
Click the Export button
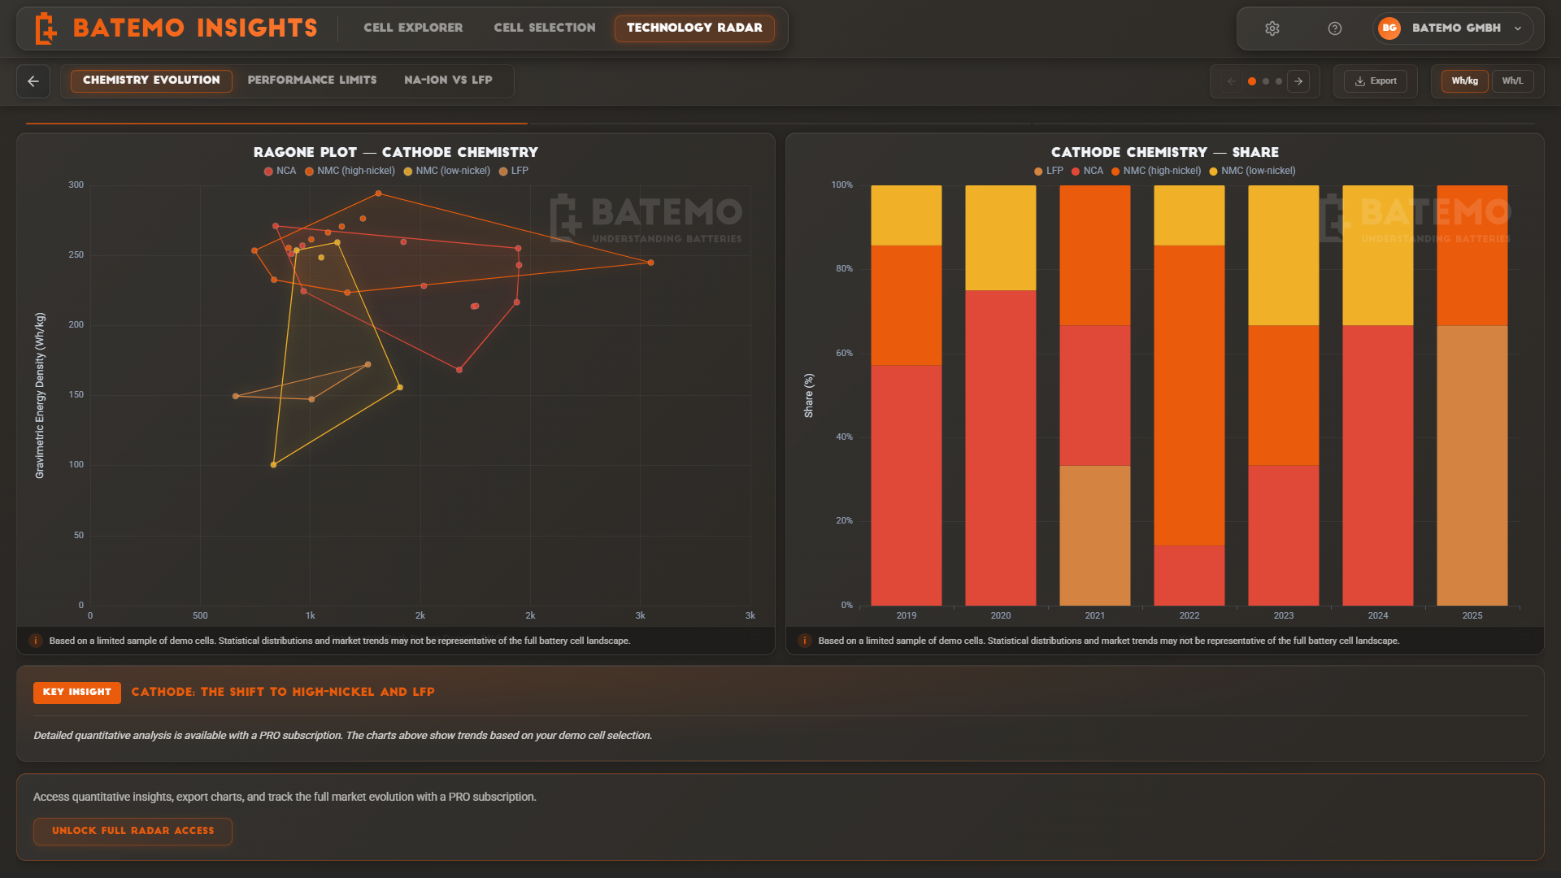(x=1376, y=81)
